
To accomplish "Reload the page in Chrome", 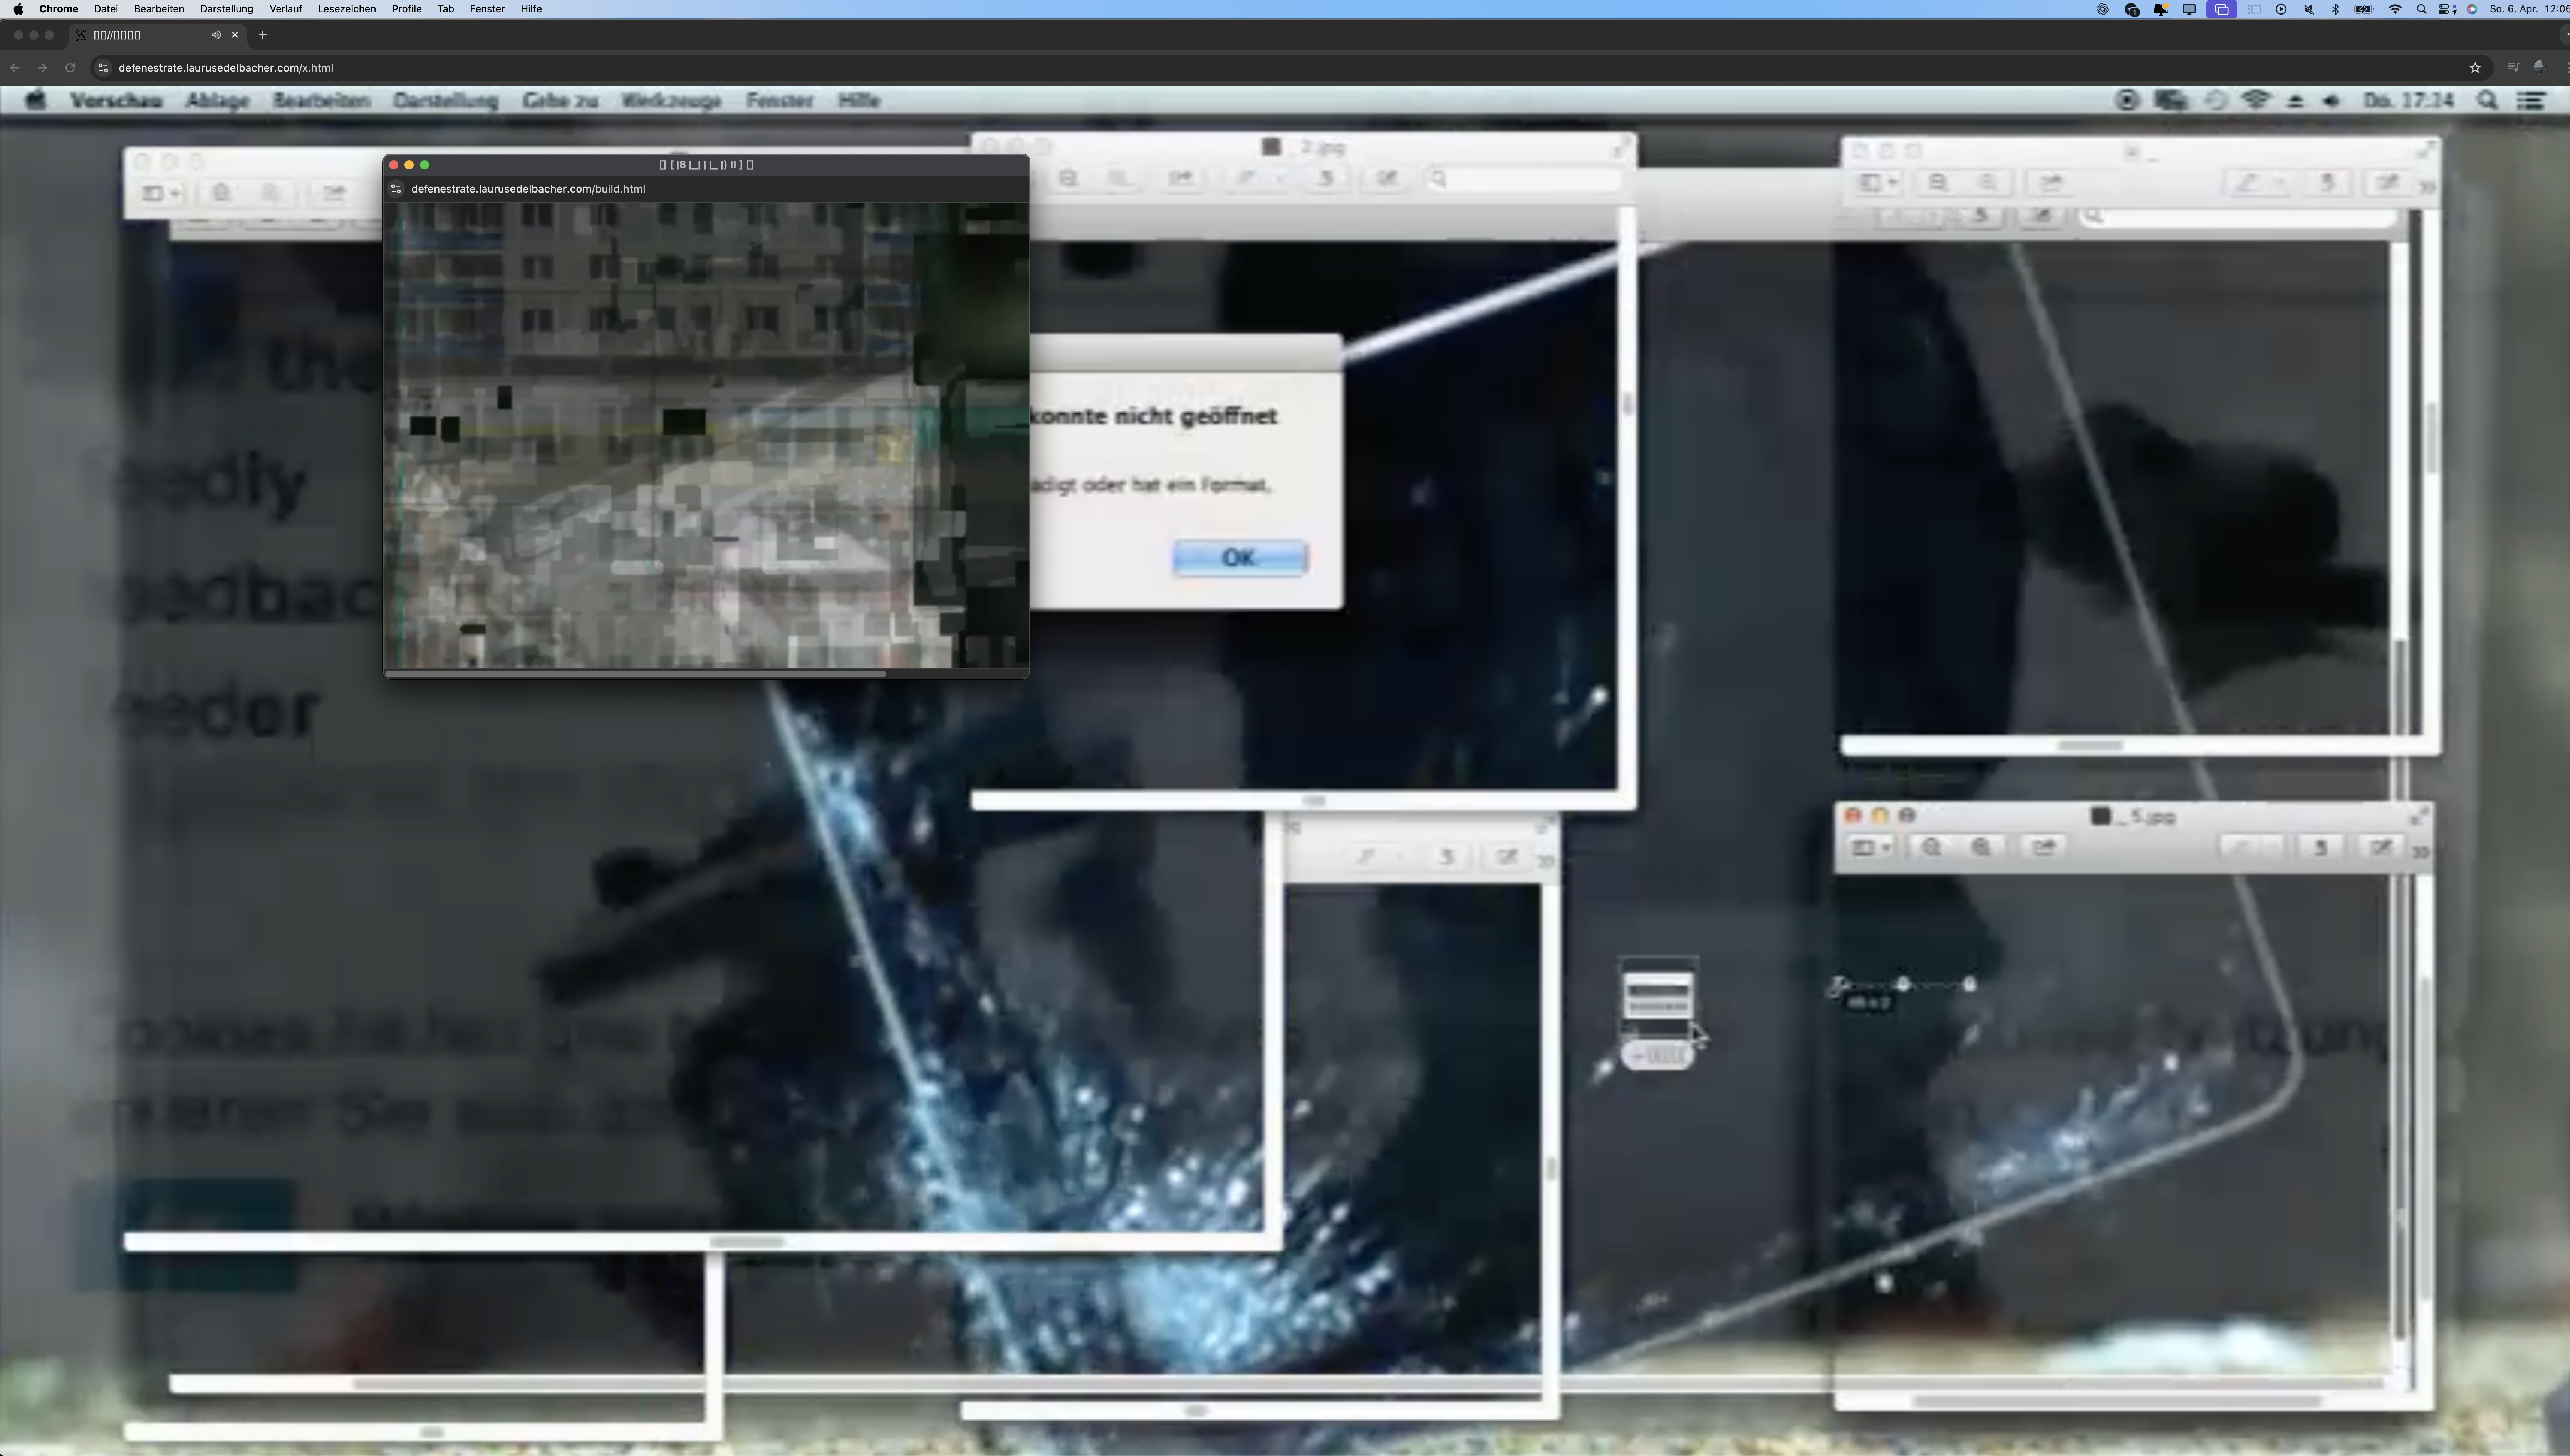I will (70, 68).
